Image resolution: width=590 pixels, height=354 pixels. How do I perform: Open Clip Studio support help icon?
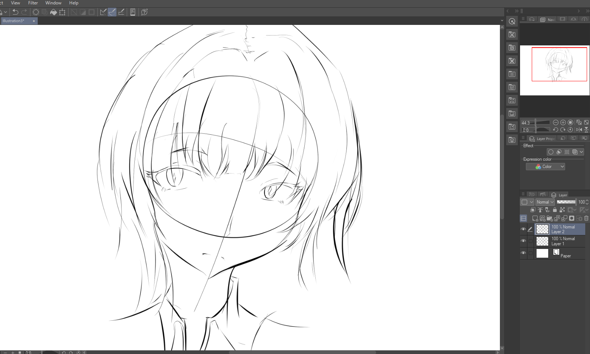144,12
